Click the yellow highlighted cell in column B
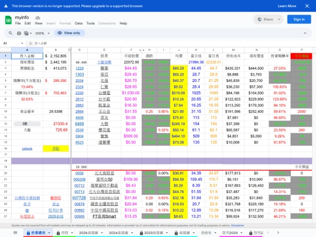Viewport: 316px width, 237px height. (x=56, y=149)
